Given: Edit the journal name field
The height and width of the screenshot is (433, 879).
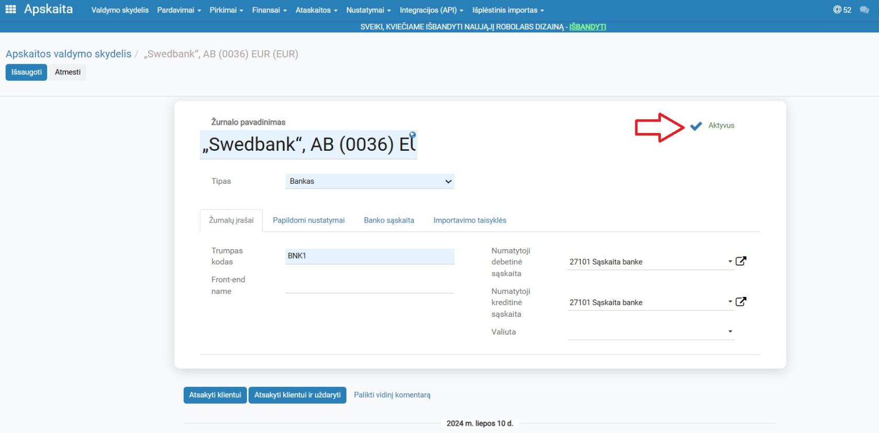Looking at the screenshot, I should 309,145.
